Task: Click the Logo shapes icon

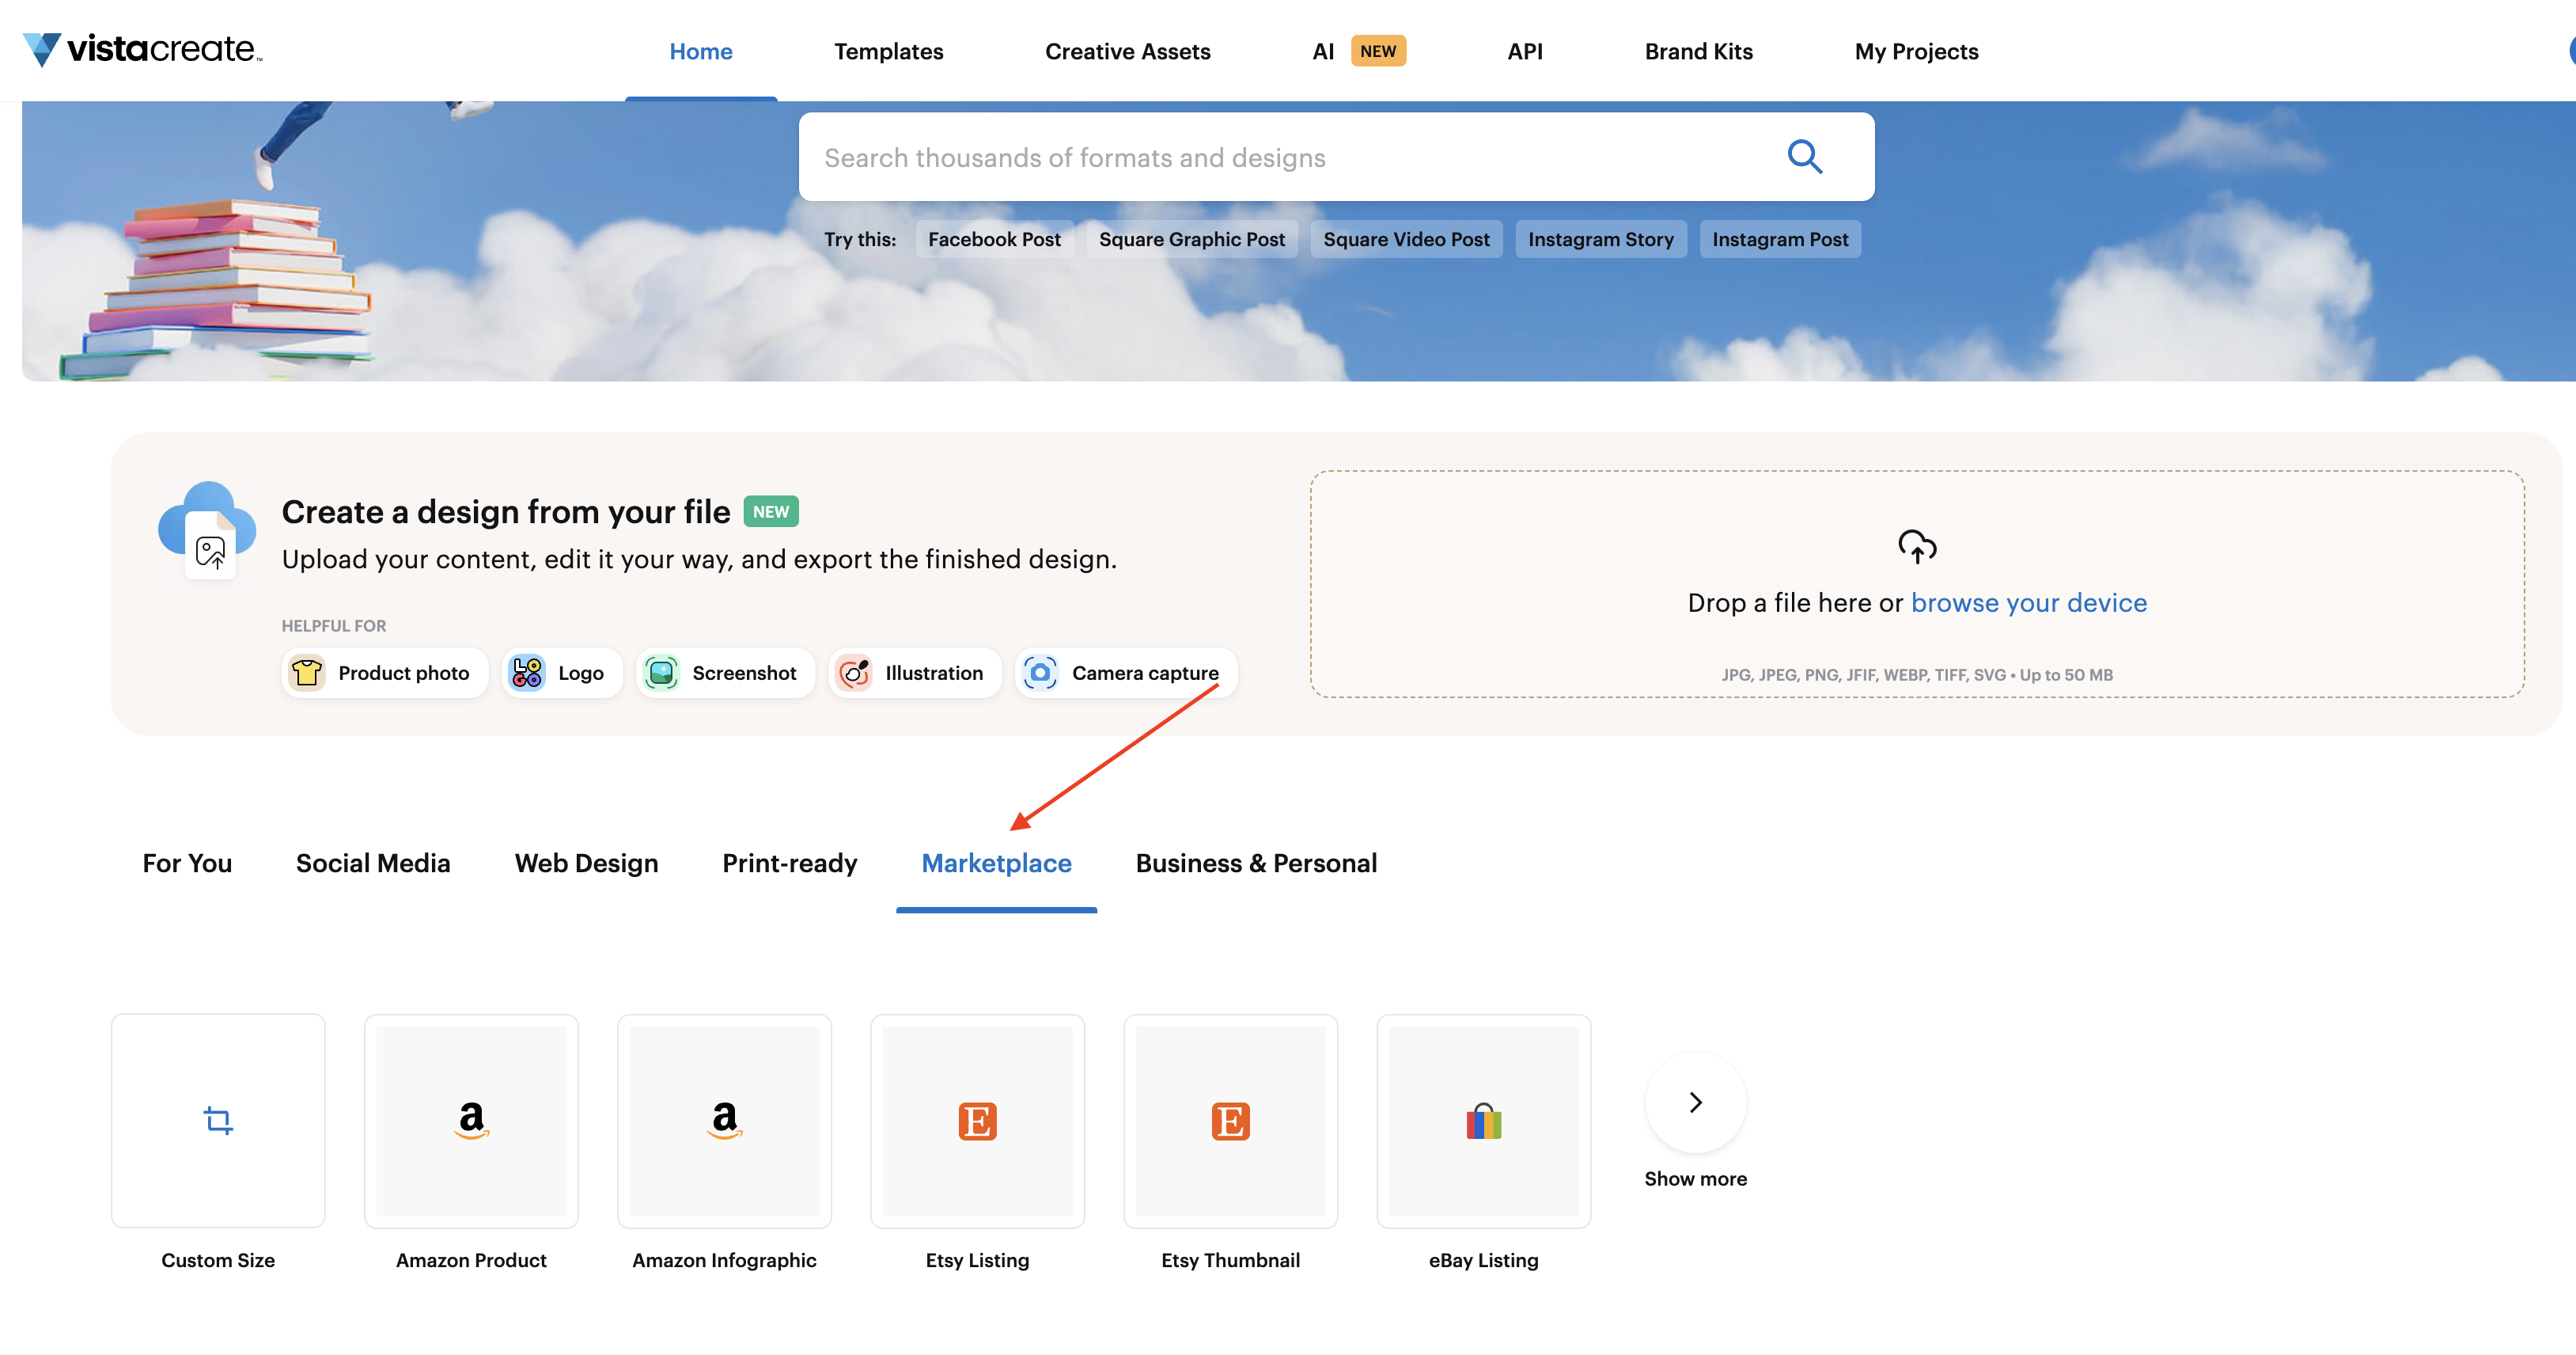Action: [527, 673]
